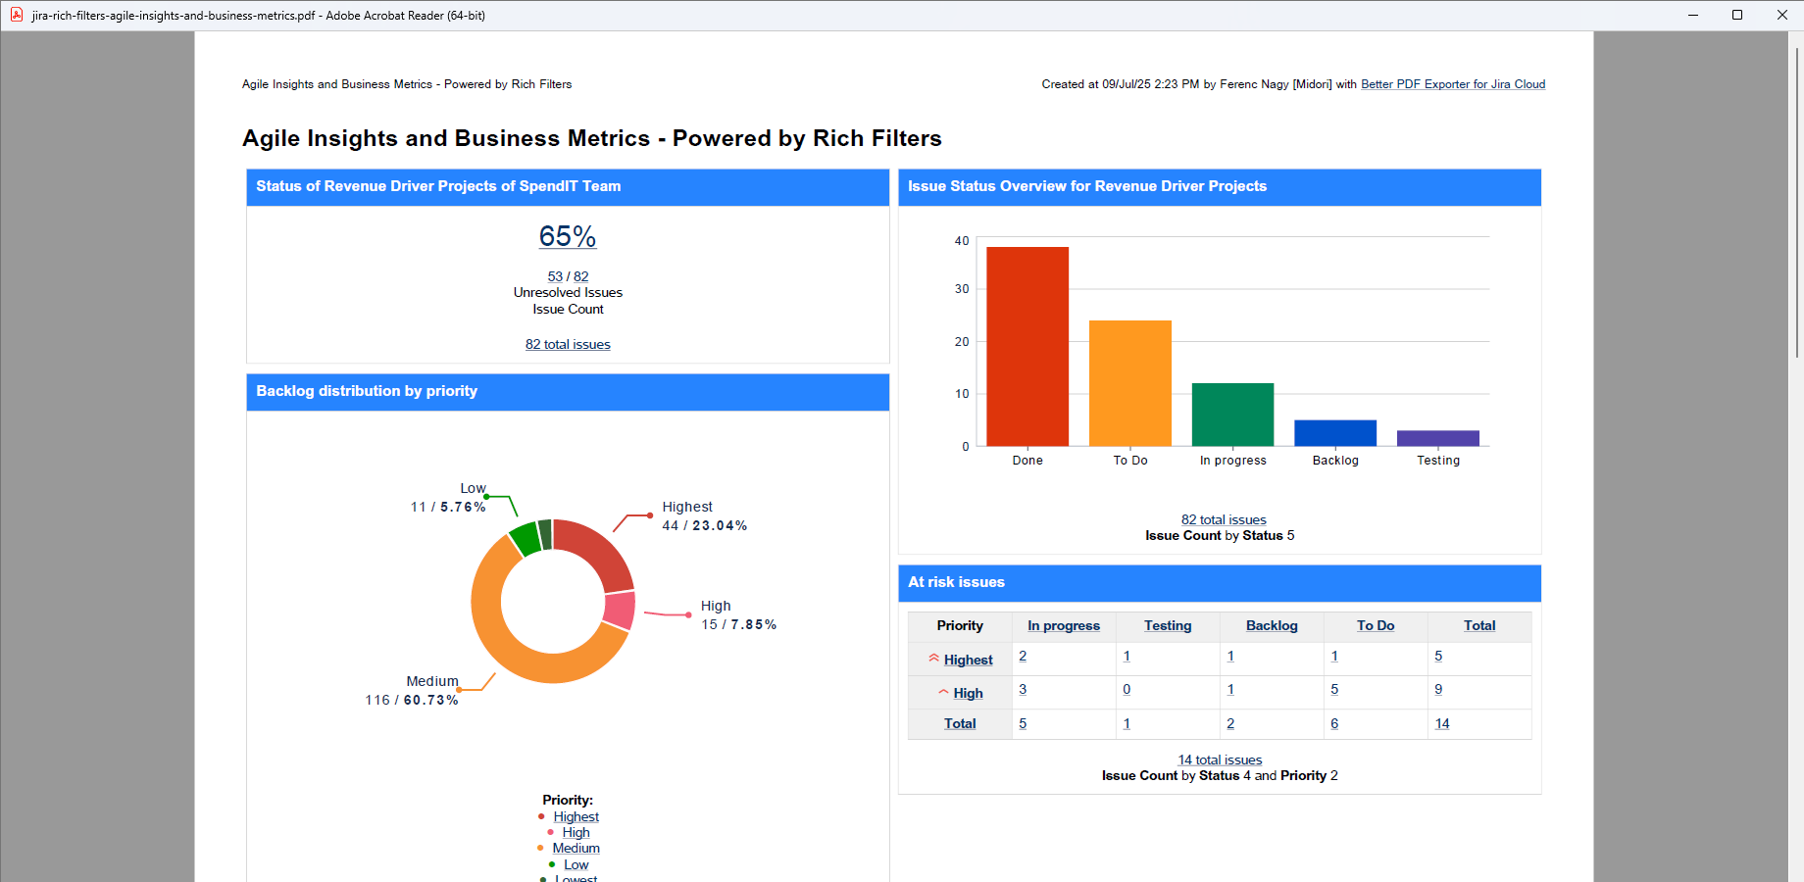1804x882 pixels.
Task: Open the 14 total issues link
Action: click(1220, 759)
